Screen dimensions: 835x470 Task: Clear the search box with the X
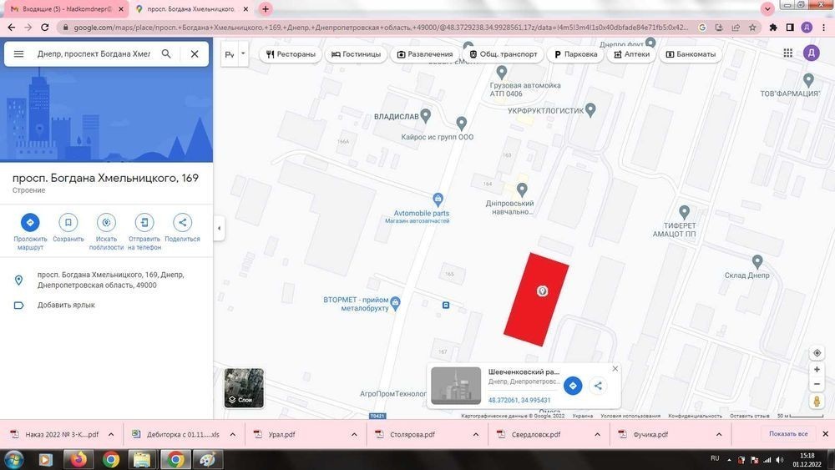pos(195,53)
